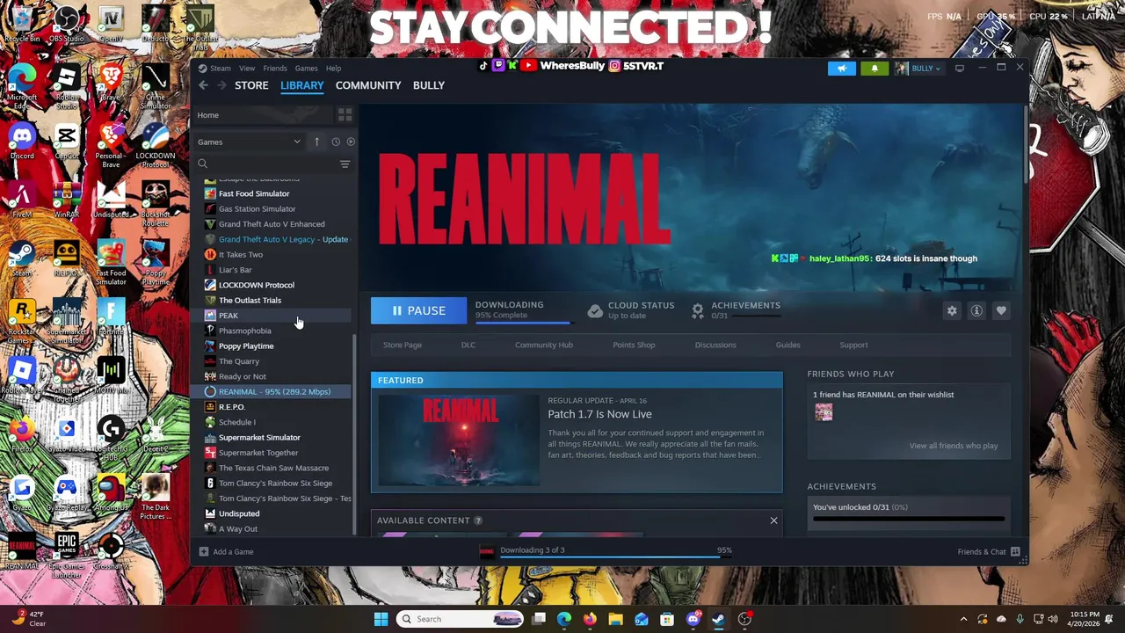The height and width of the screenshot is (633, 1125).
Task: Open the LIBRARY tab
Action: [302, 85]
